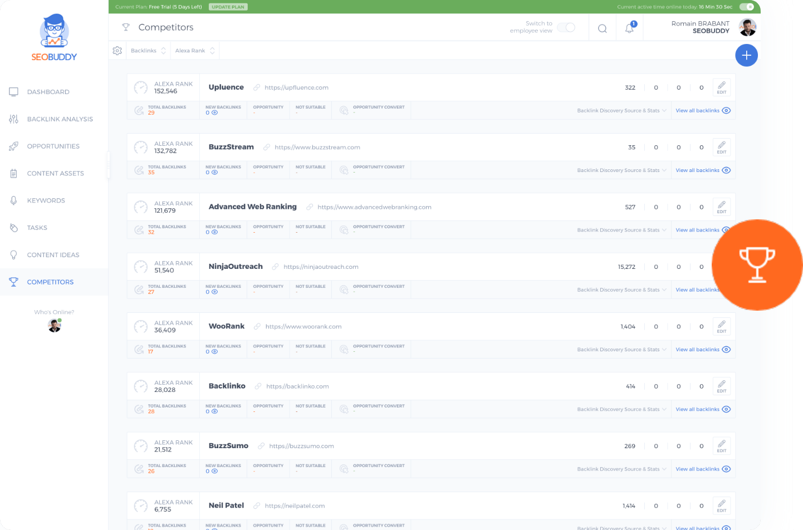
Task: Open the https://upfluence.com link
Action: [296, 87]
